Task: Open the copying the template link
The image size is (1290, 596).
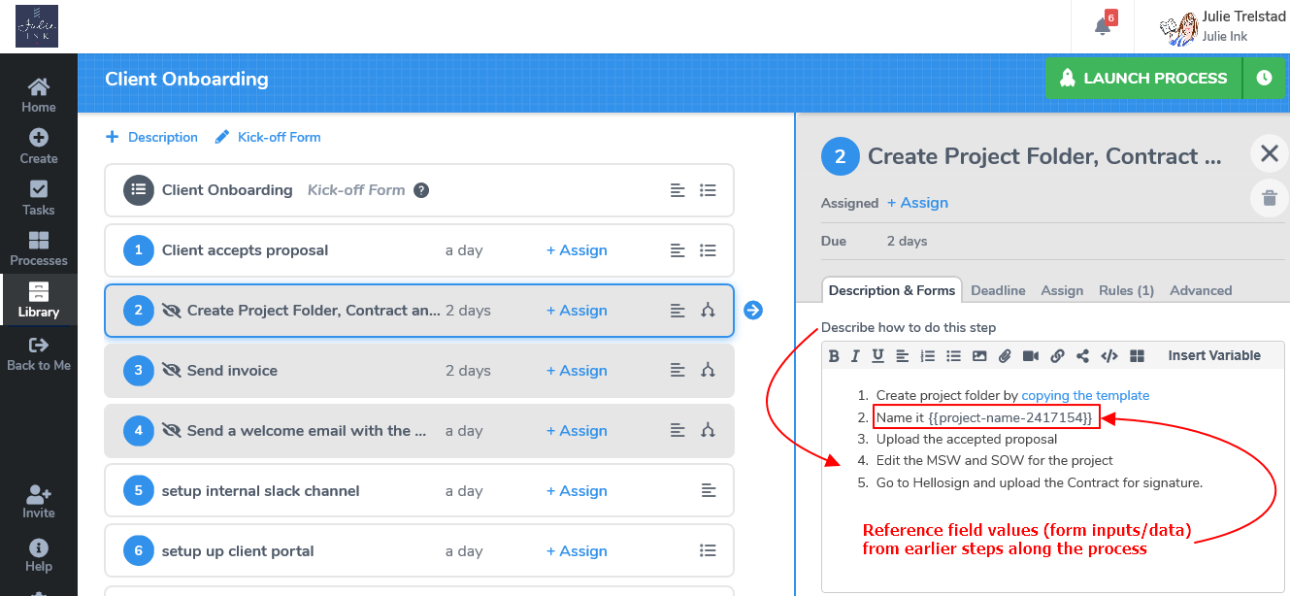Action: pos(1085,396)
